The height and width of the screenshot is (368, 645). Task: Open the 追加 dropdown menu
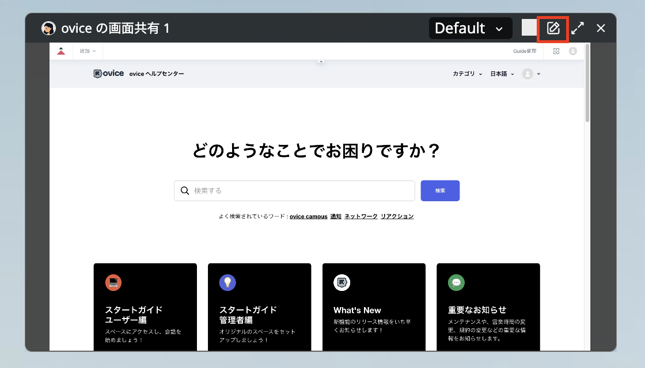click(88, 51)
